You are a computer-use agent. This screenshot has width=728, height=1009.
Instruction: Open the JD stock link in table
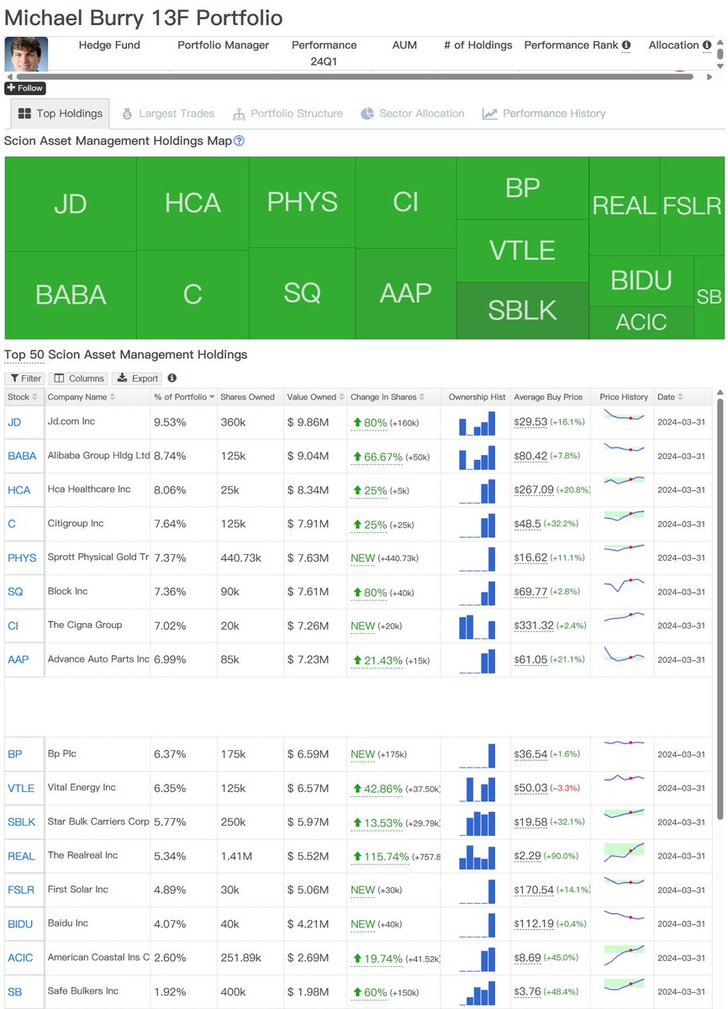click(14, 422)
